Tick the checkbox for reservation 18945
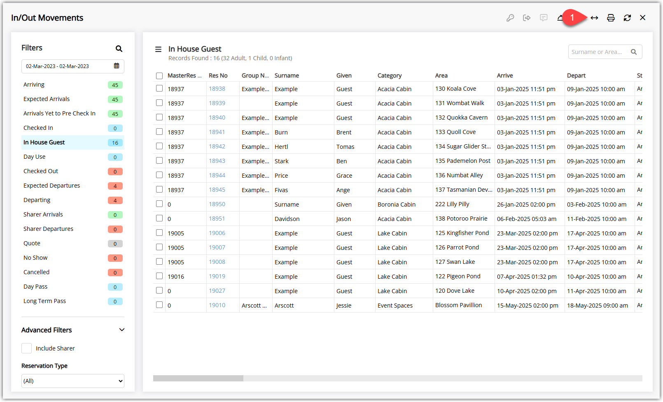Screen dimensions: 663x402 (x=159, y=189)
